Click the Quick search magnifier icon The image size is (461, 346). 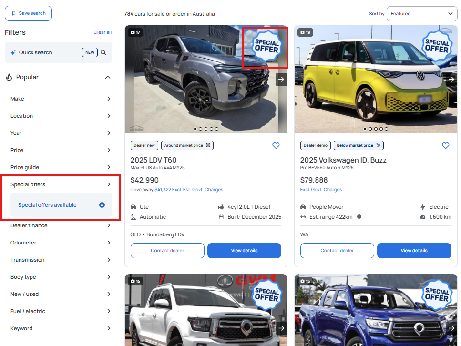pyautogui.click(x=103, y=52)
